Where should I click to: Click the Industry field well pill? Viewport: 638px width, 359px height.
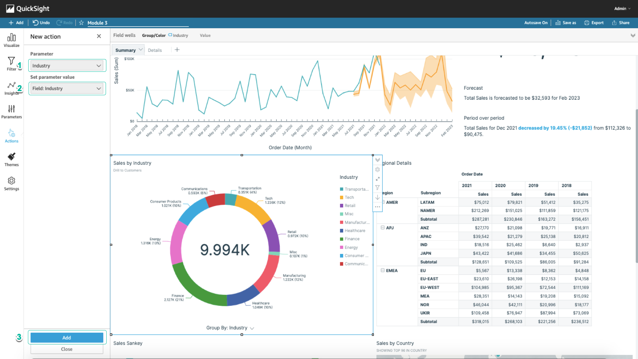[x=178, y=35]
